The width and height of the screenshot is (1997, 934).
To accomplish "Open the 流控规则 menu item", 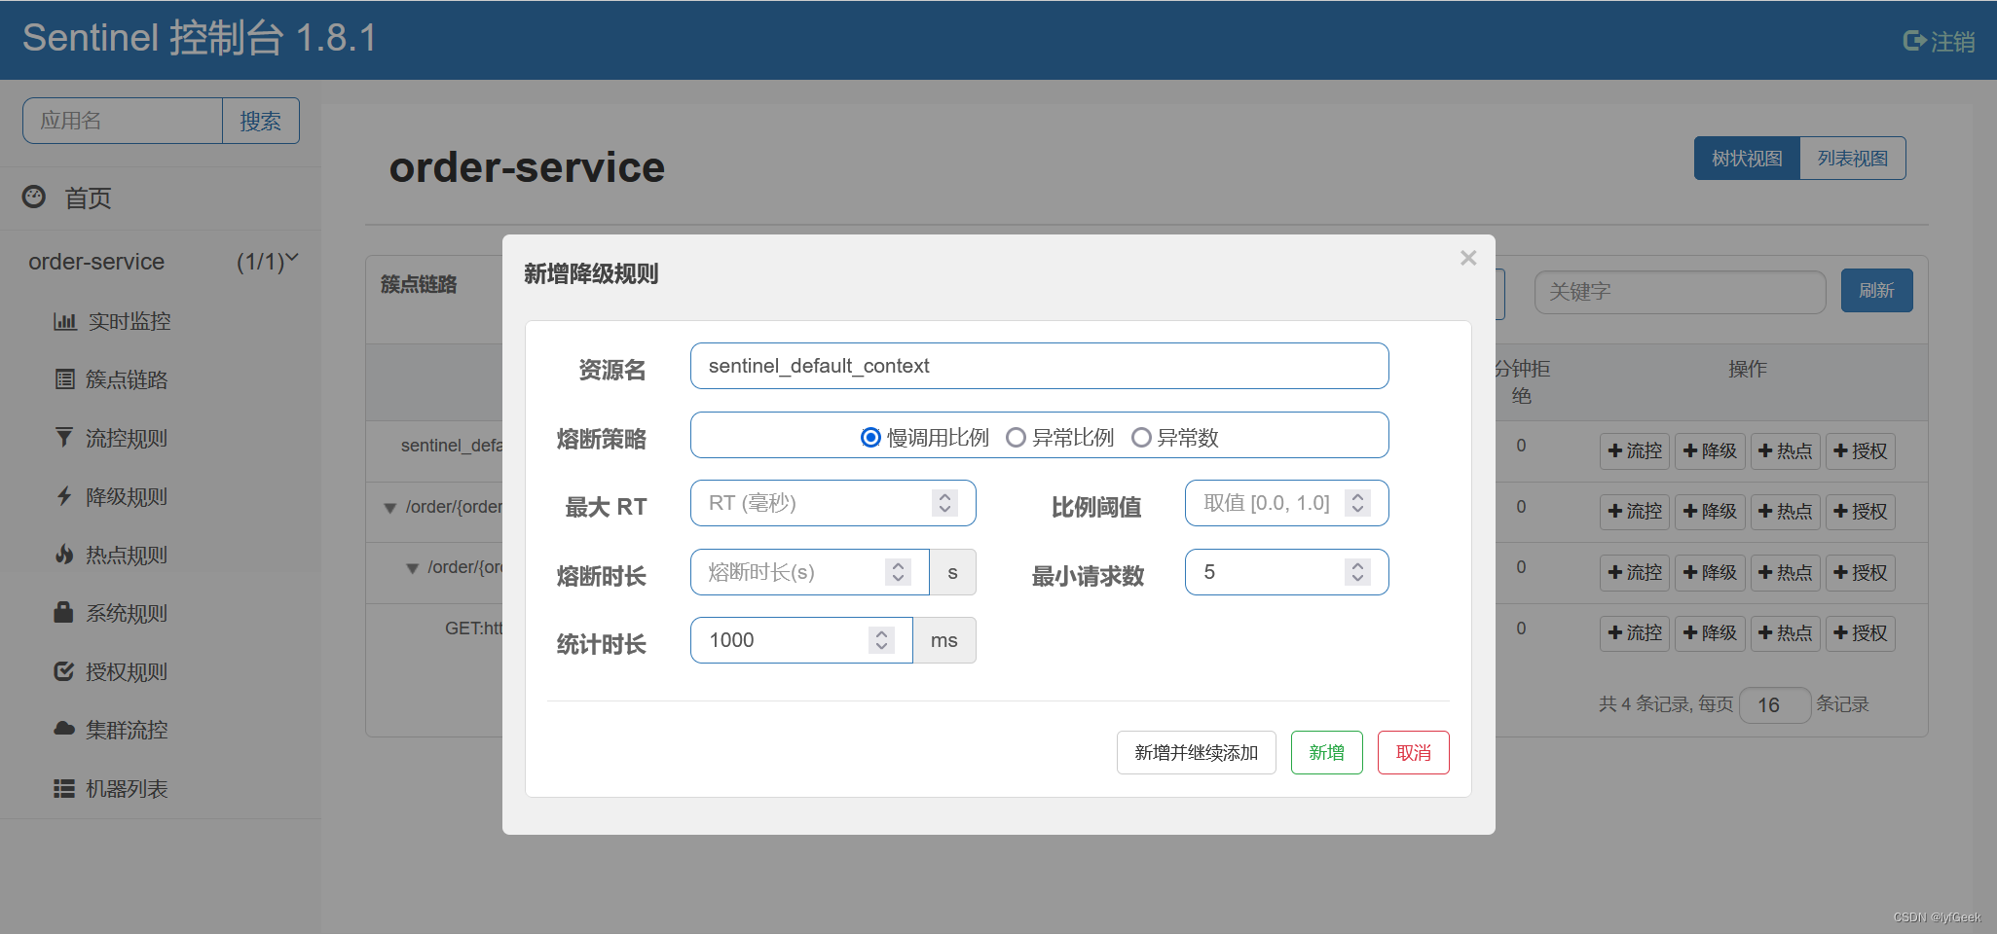I will pyautogui.click(x=127, y=438).
